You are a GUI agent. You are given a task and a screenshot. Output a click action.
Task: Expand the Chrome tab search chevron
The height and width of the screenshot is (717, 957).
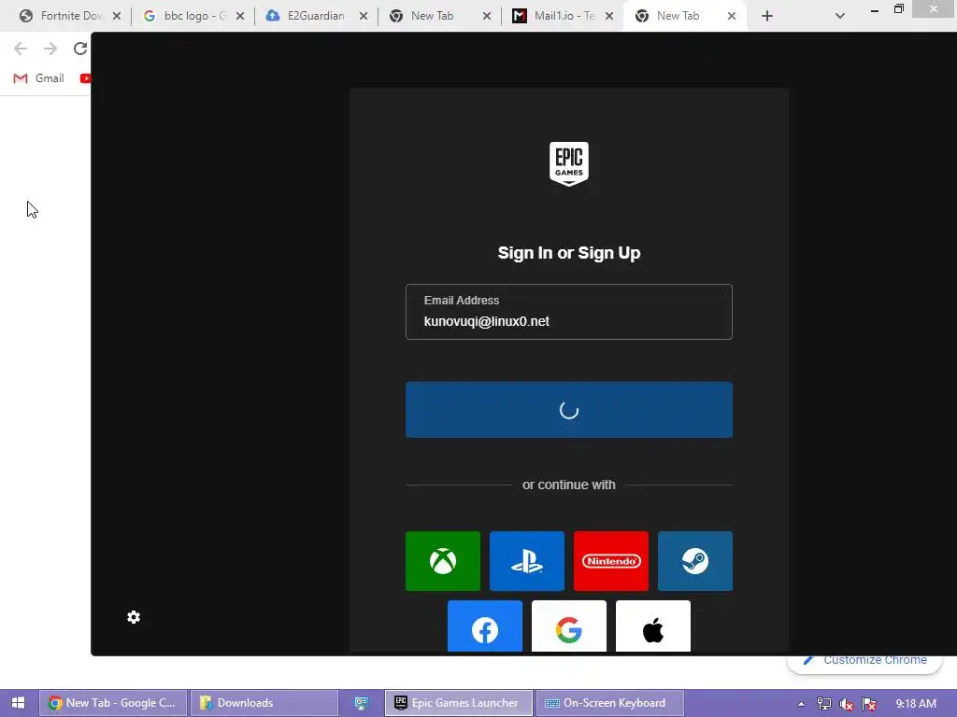(840, 16)
